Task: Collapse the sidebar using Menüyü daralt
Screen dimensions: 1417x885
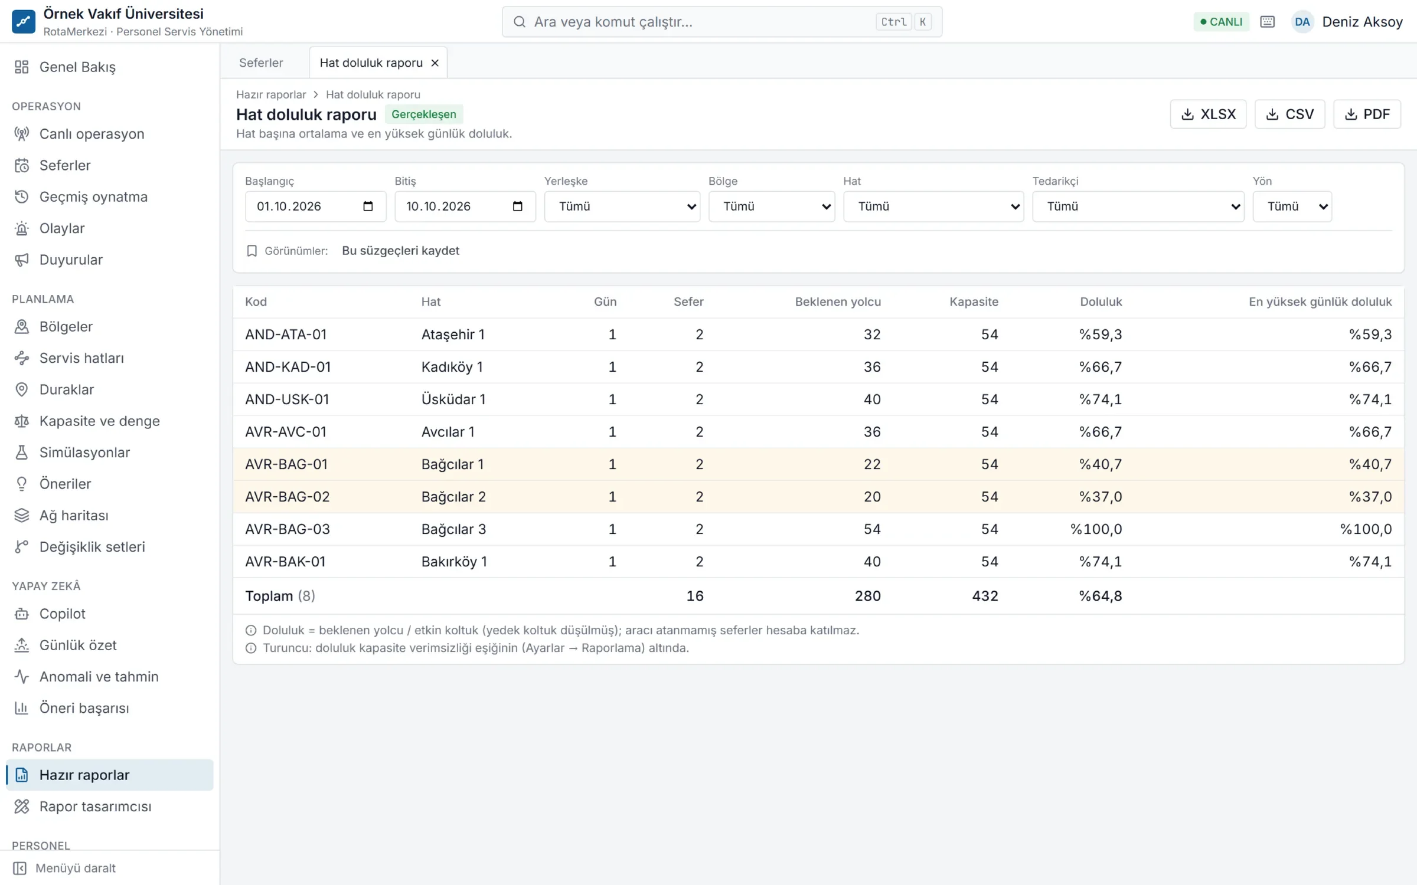Action: click(x=64, y=868)
